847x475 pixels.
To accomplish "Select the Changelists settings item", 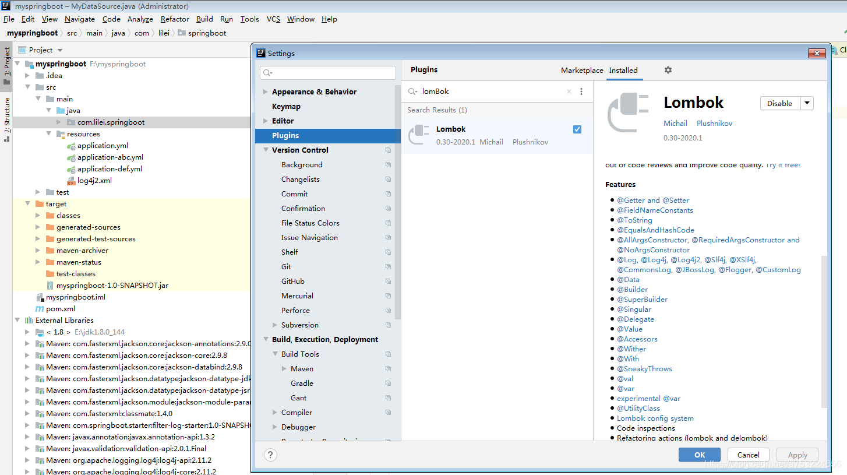I will coord(301,180).
